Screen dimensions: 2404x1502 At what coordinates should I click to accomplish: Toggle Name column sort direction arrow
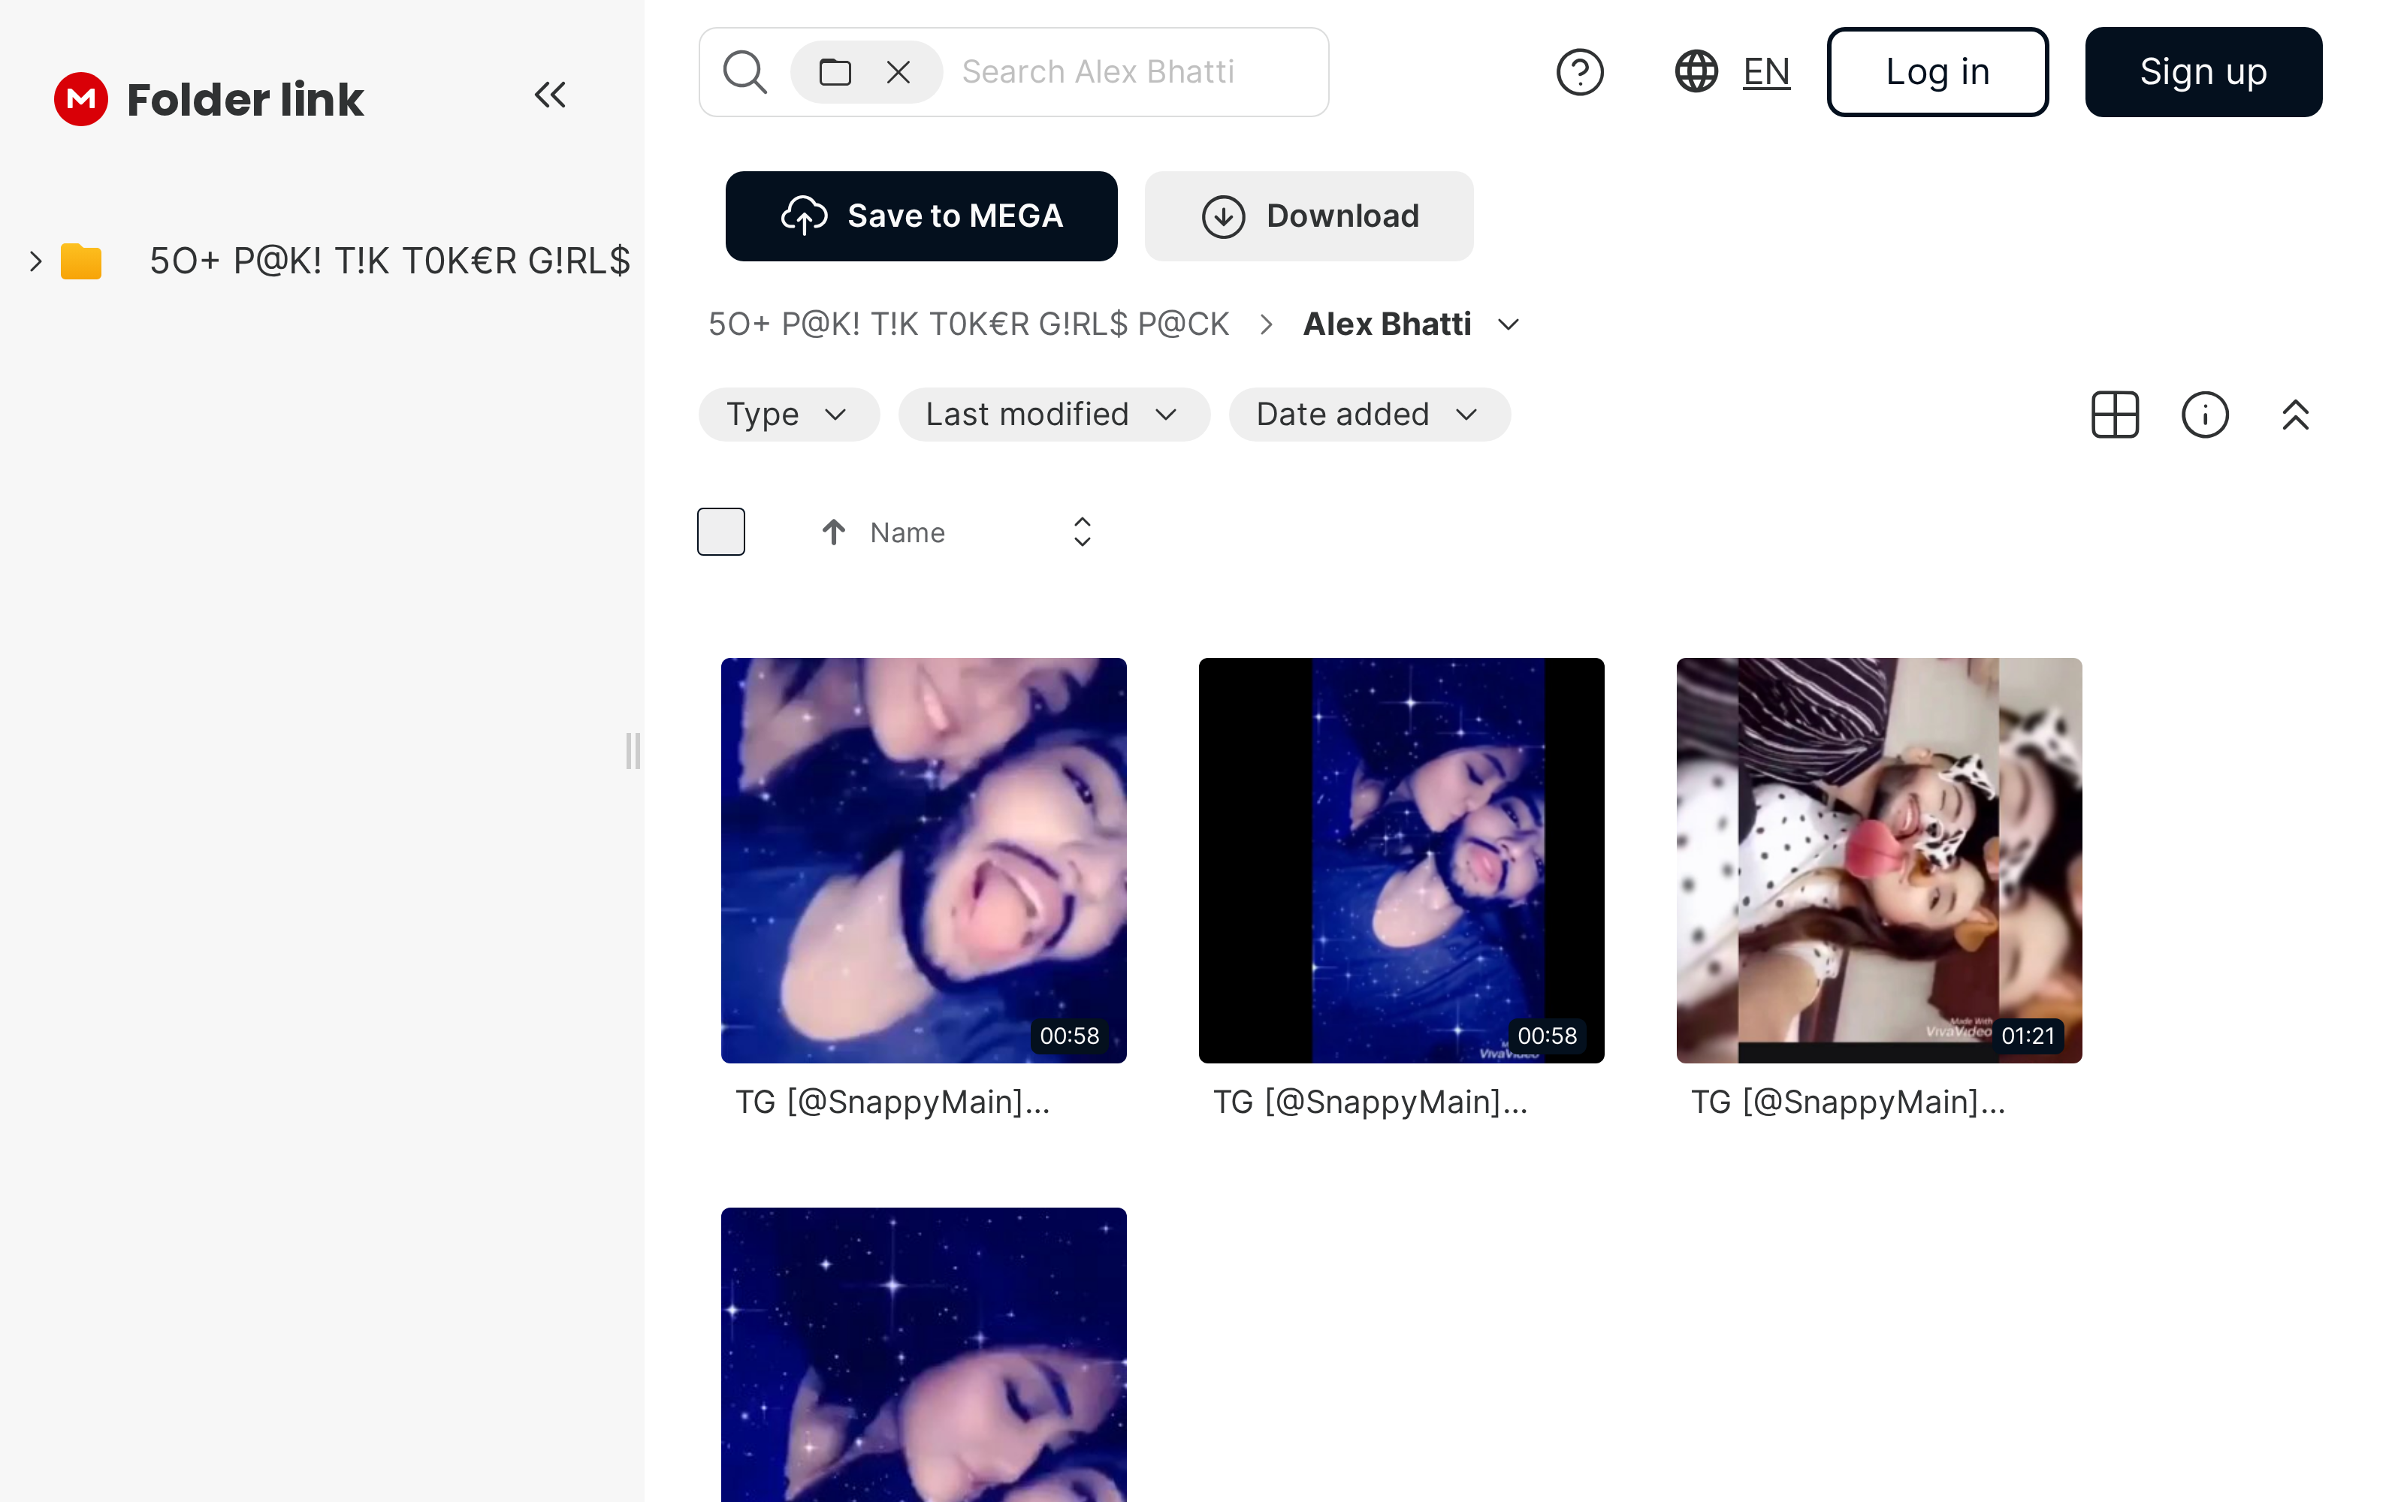pyautogui.click(x=833, y=532)
